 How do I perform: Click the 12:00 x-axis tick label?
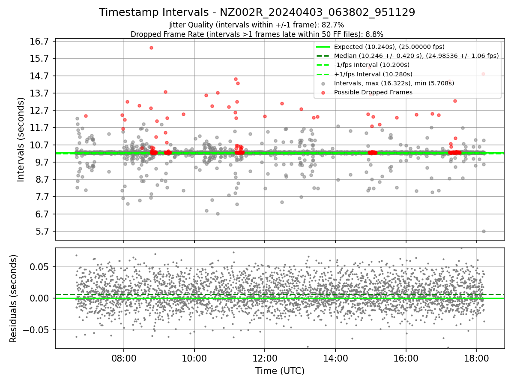coord(265,358)
